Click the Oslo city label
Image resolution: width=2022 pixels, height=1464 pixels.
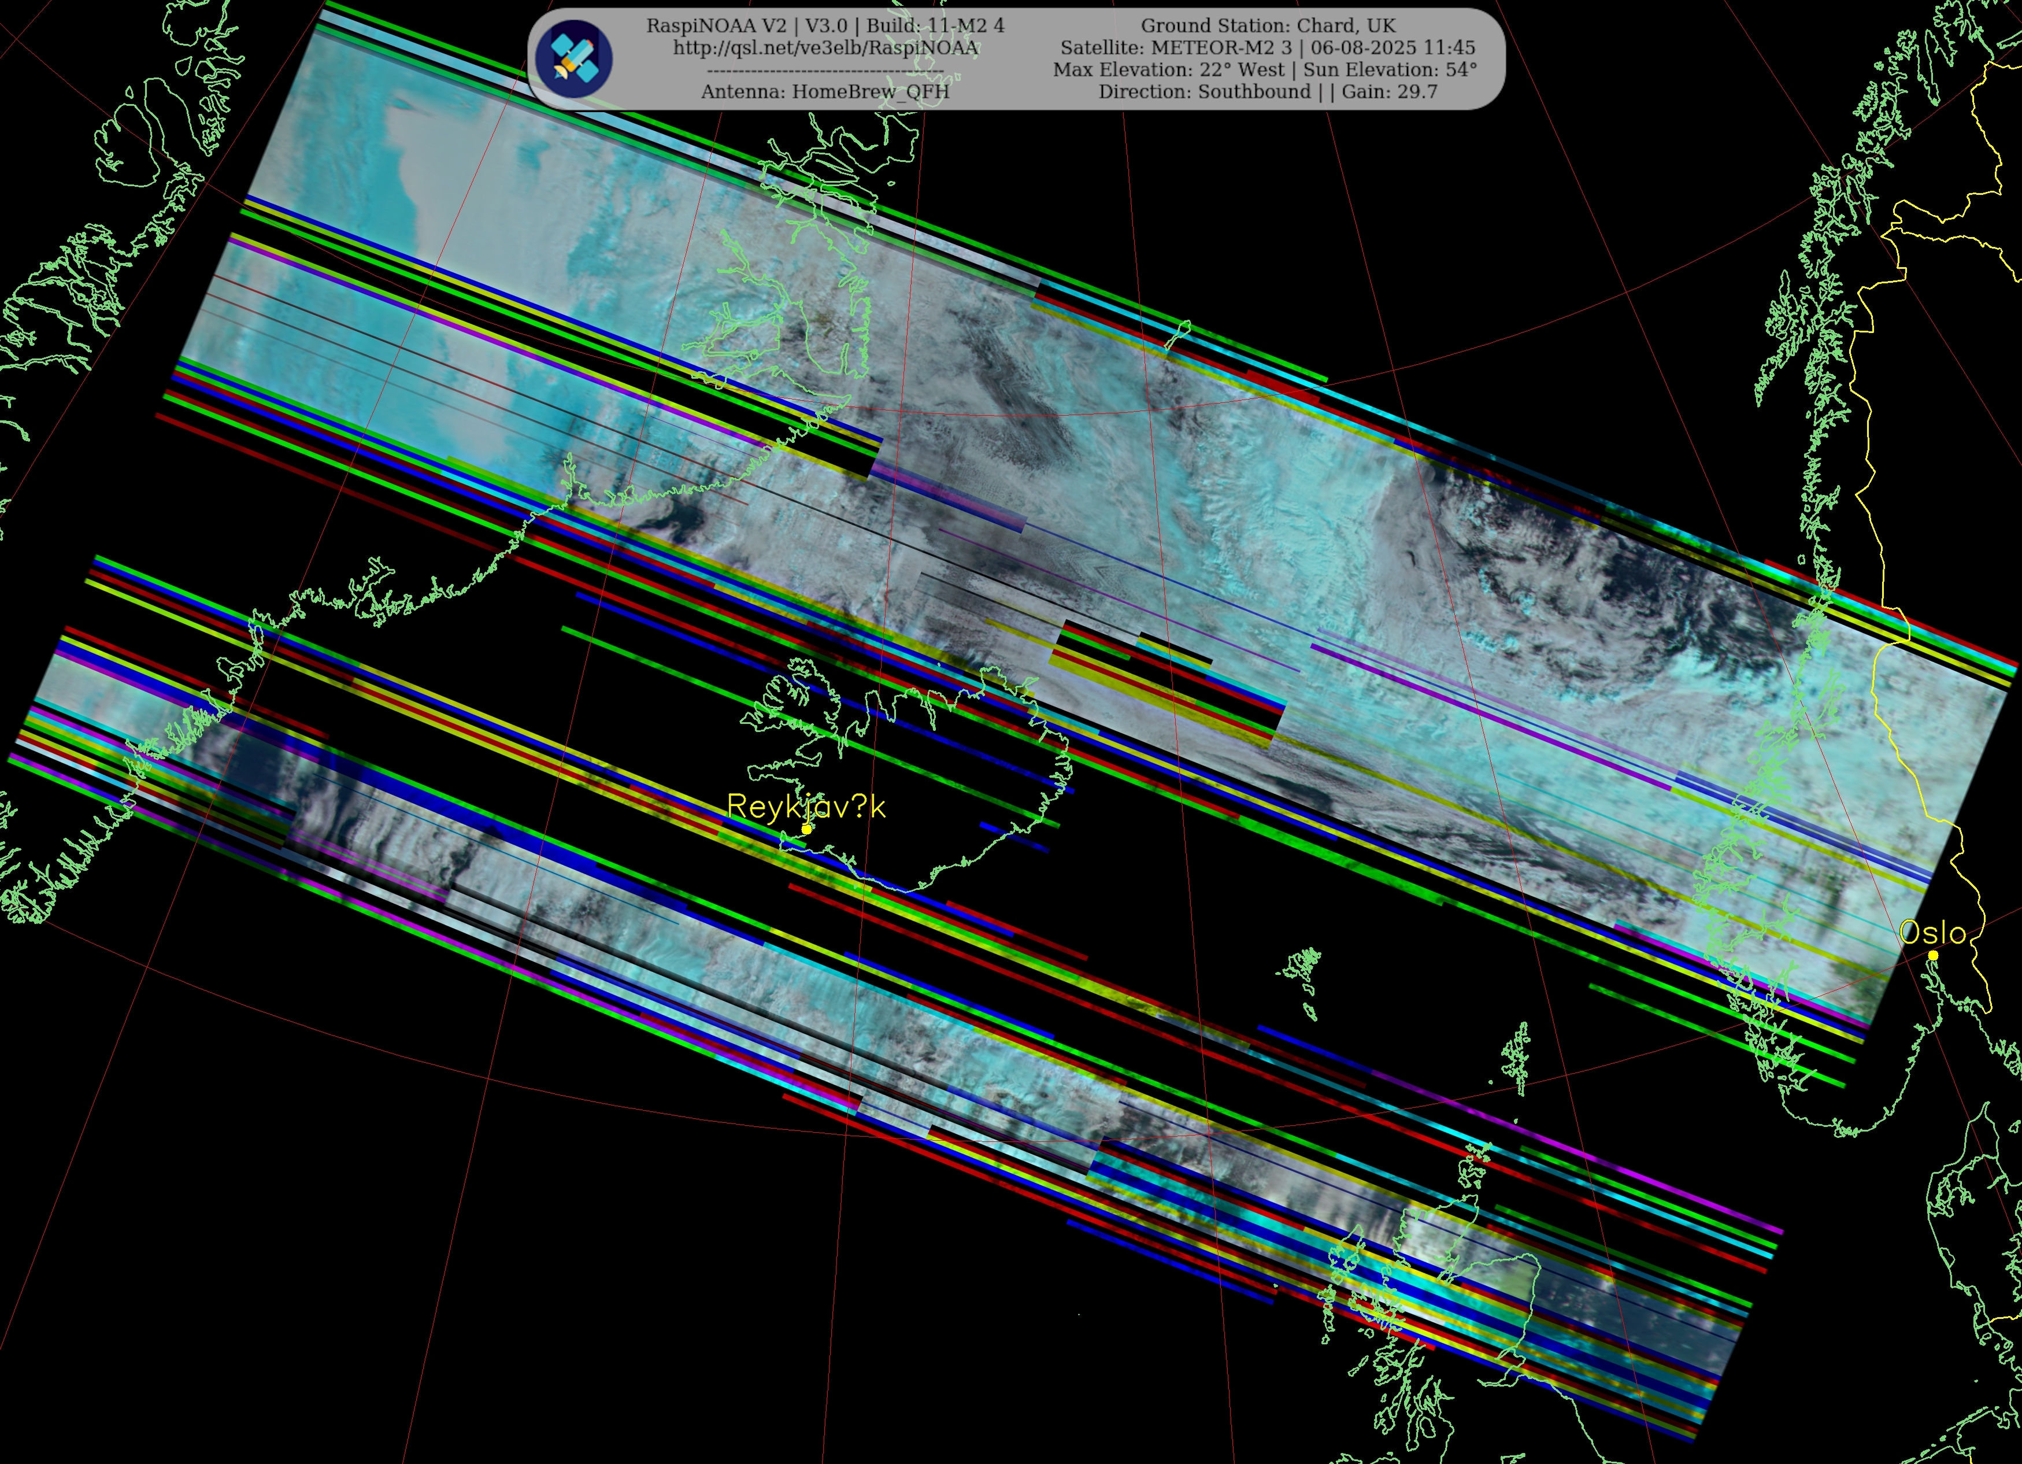coord(1932,933)
